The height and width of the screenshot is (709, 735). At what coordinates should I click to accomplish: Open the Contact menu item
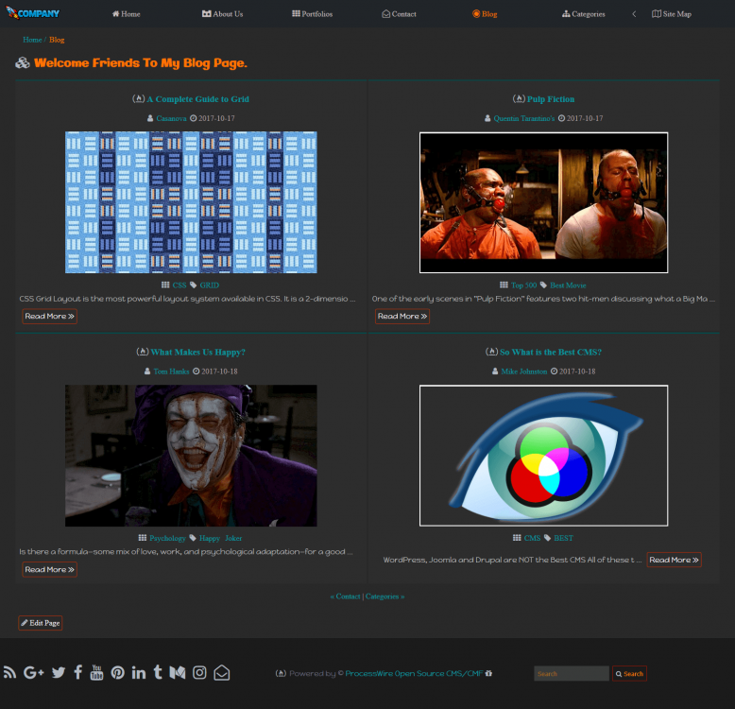click(399, 14)
